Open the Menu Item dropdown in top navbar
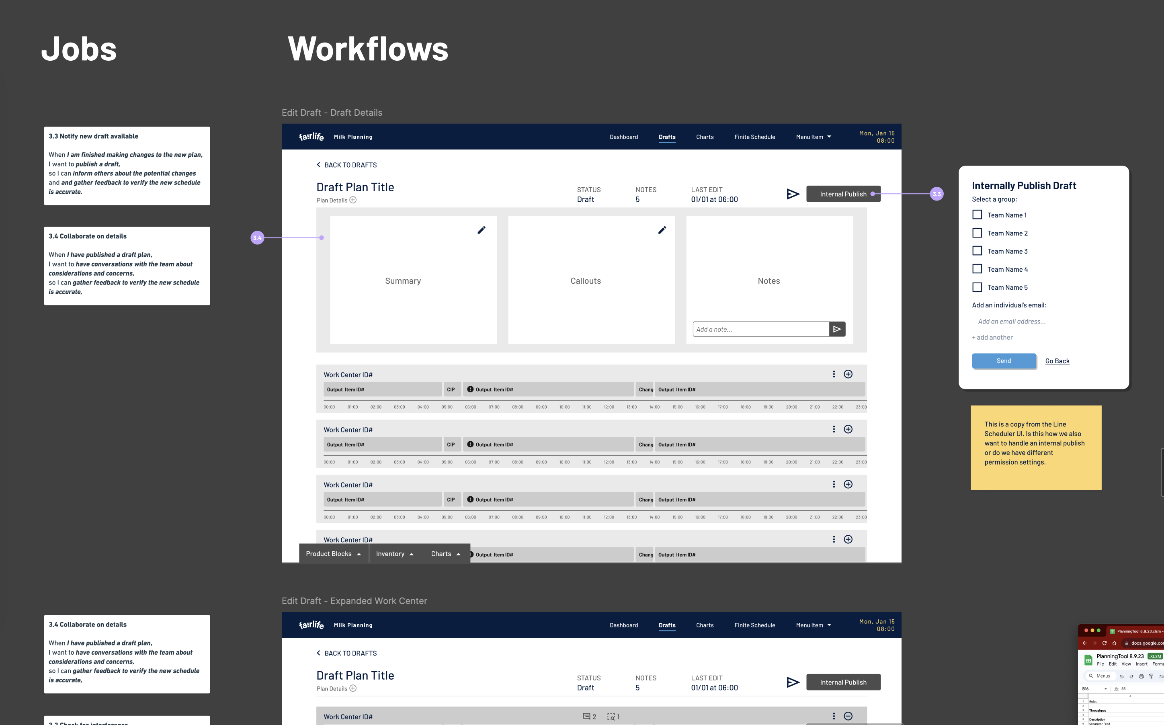1164x725 pixels. point(814,137)
